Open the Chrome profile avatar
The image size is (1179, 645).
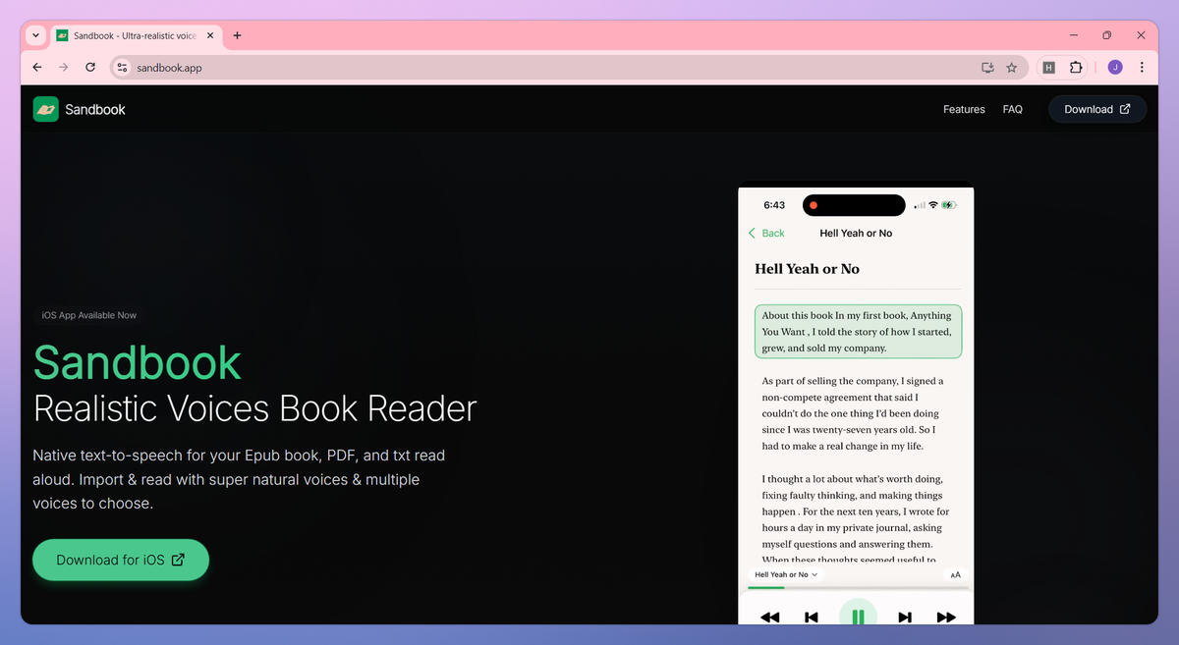[1115, 68]
